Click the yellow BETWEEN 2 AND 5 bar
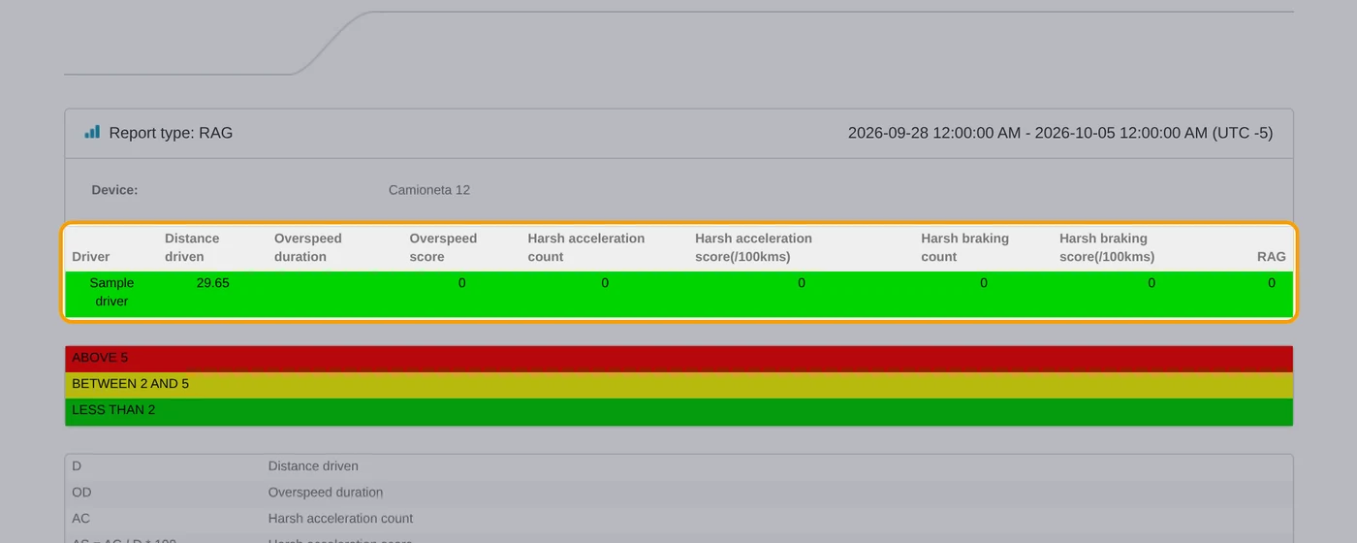This screenshot has height=543, width=1357. click(678, 385)
